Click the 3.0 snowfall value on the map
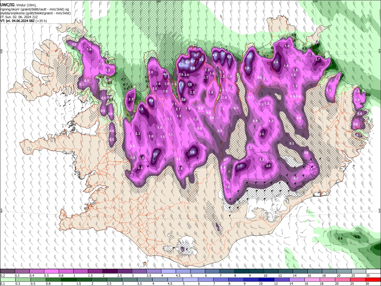 click(x=268, y=166)
